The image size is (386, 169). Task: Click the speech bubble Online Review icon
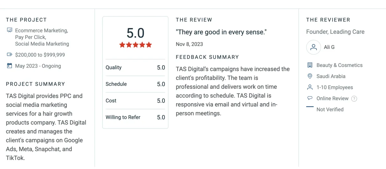coord(310,98)
